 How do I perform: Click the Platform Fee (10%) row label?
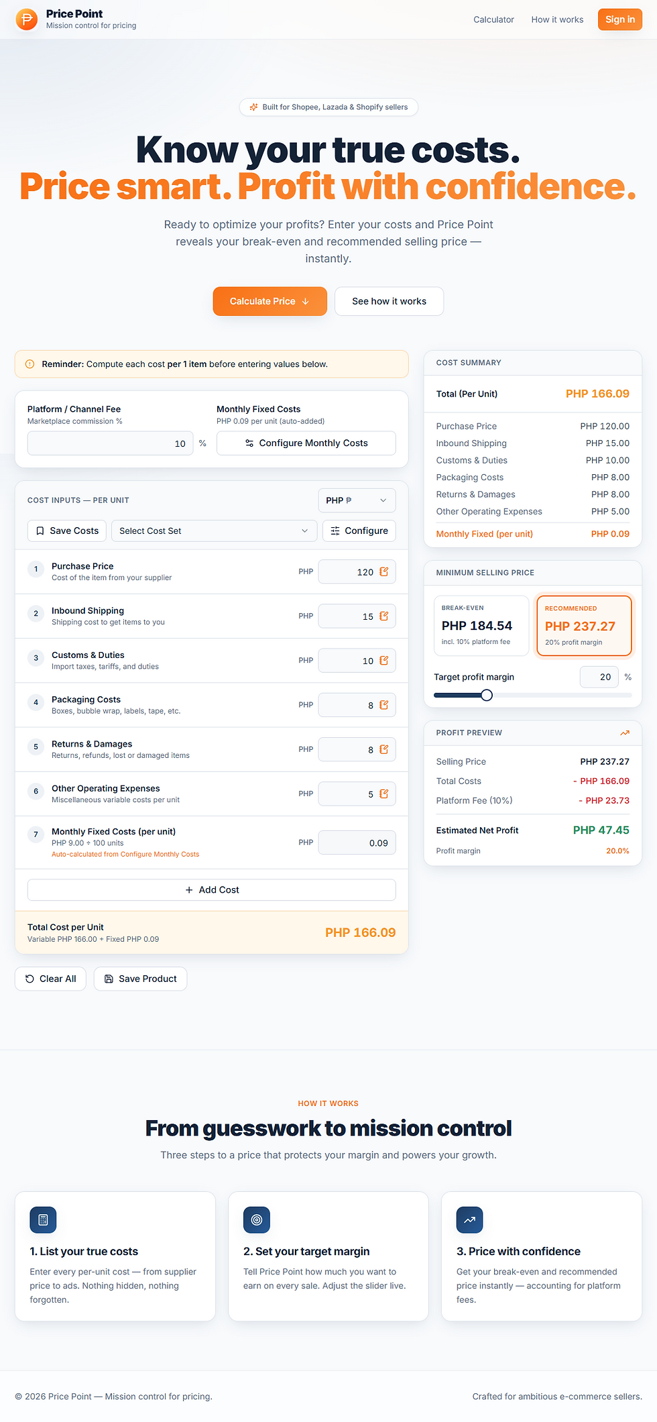pyautogui.click(x=474, y=800)
